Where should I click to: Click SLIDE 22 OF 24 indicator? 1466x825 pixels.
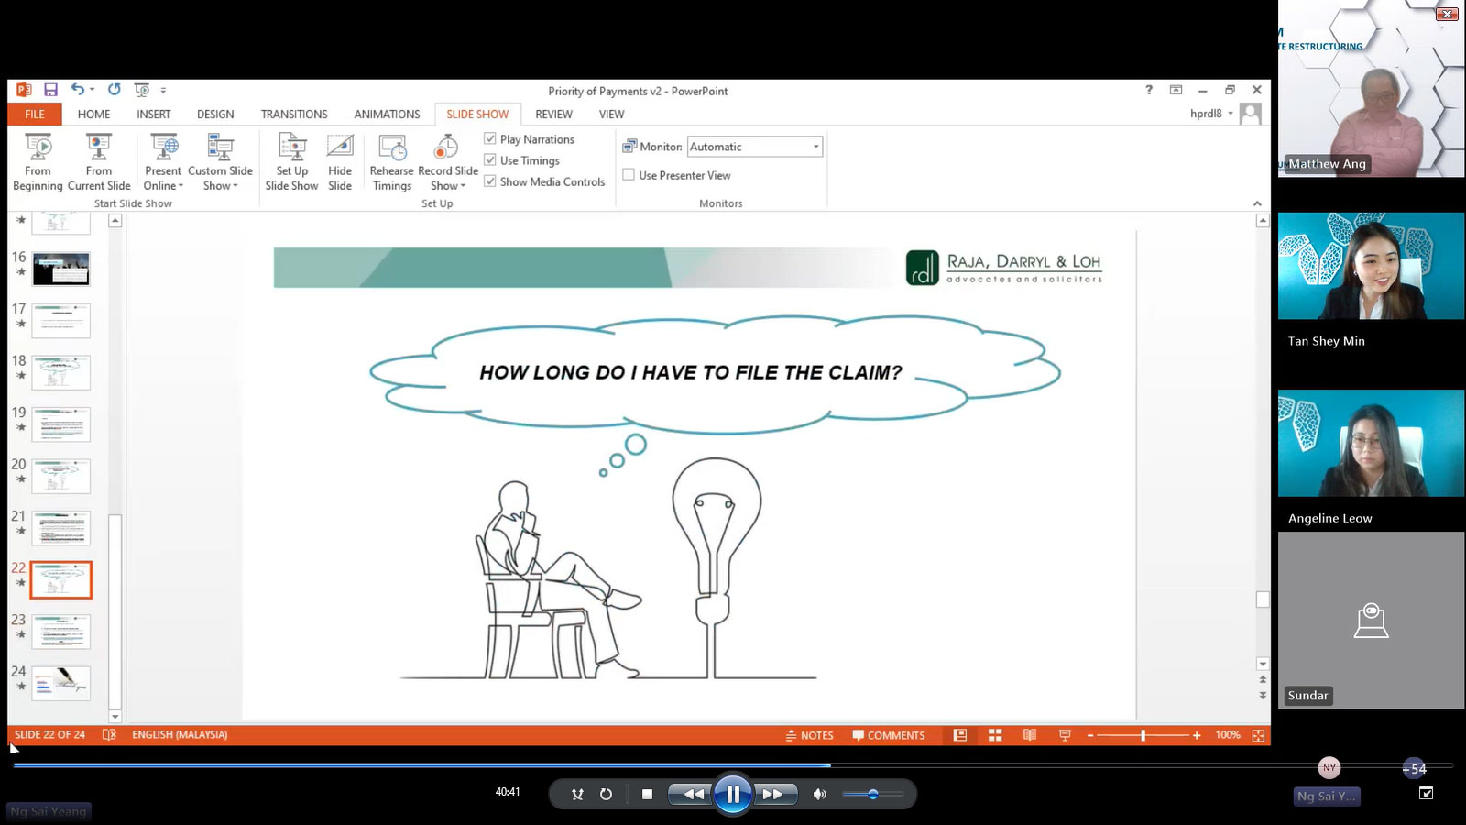pyautogui.click(x=49, y=735)
